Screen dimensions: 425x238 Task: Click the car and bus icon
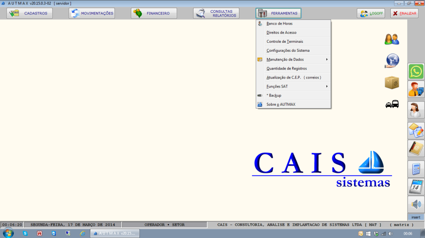coord(392,104)
